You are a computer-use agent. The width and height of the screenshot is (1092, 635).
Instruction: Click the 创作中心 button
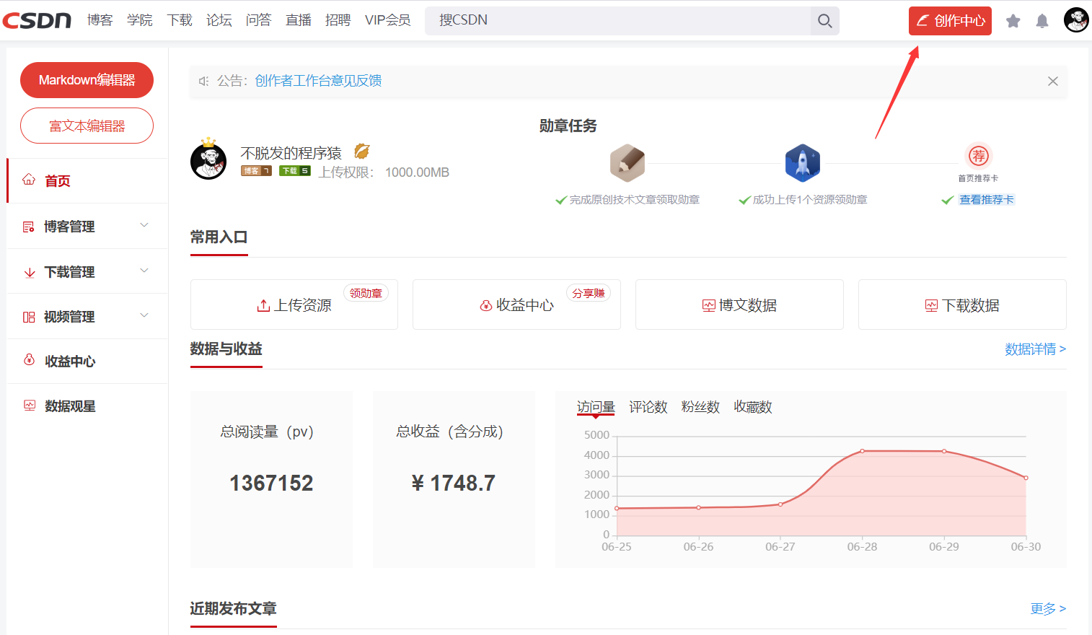[x=950, y=21]
